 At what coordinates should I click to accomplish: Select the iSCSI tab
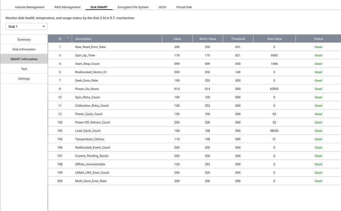tap(162, 7)
